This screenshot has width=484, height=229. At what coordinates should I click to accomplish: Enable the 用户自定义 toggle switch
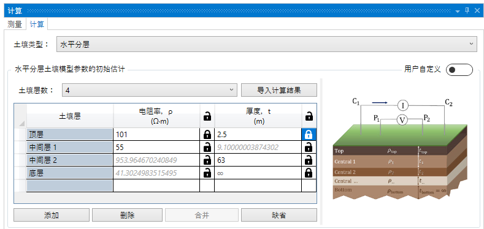tap(459, 69)
